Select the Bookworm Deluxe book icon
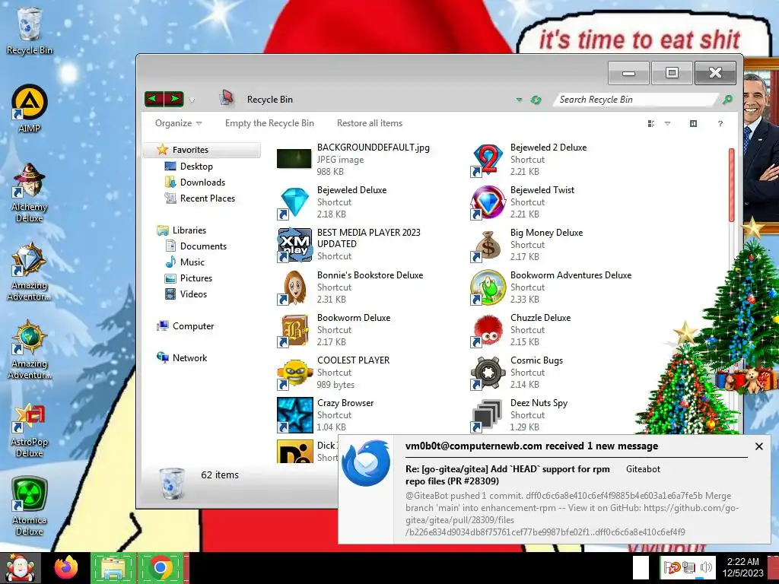The image size is (779, 584). coord(294,330)
